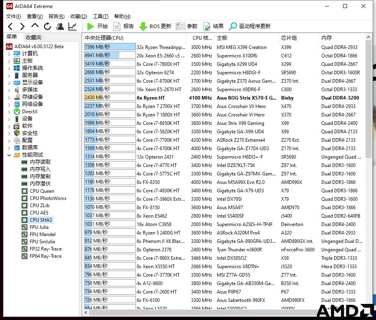Click BIOS 更新 update button
Image resolution: width=376 pixels, height=320 pixels.
pos(155,26)
